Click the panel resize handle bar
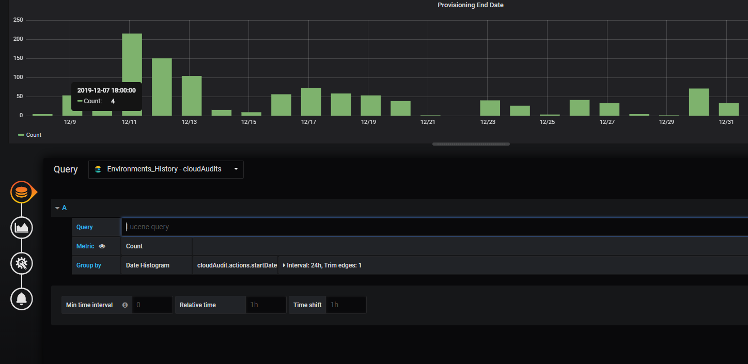The height and width of the screenshot is (364, 748). [x=471, y=144]
